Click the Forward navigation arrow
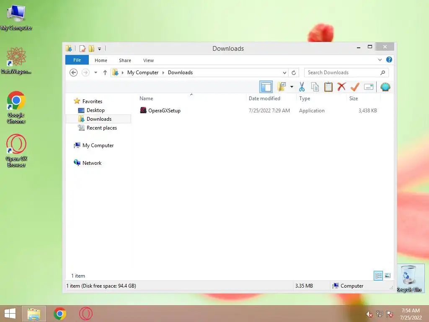The height and width of the screenshot is (322, 429). pos(85,73)
